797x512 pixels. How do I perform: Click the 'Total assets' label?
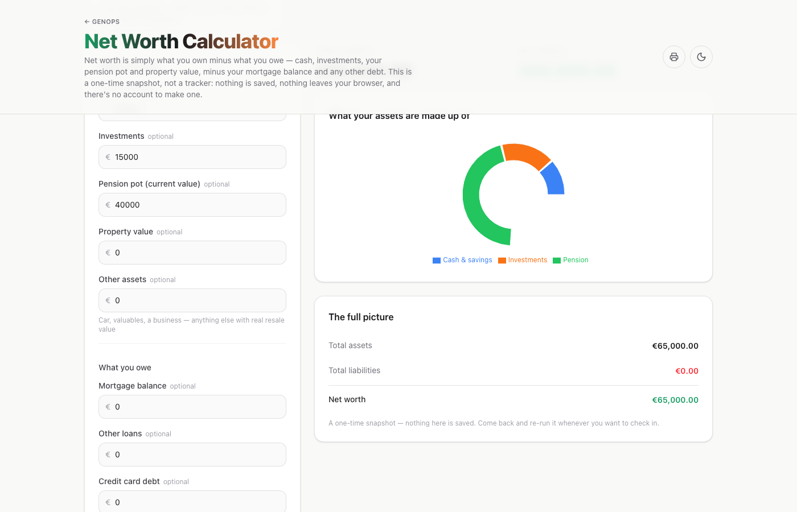pos(350,345)
